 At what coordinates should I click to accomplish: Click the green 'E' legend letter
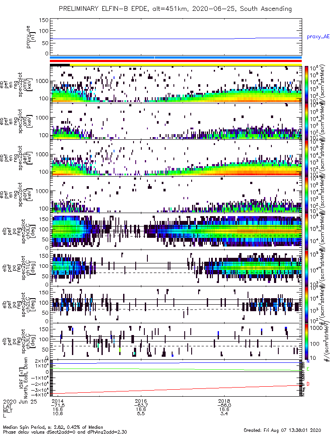[x=308, y=369]
